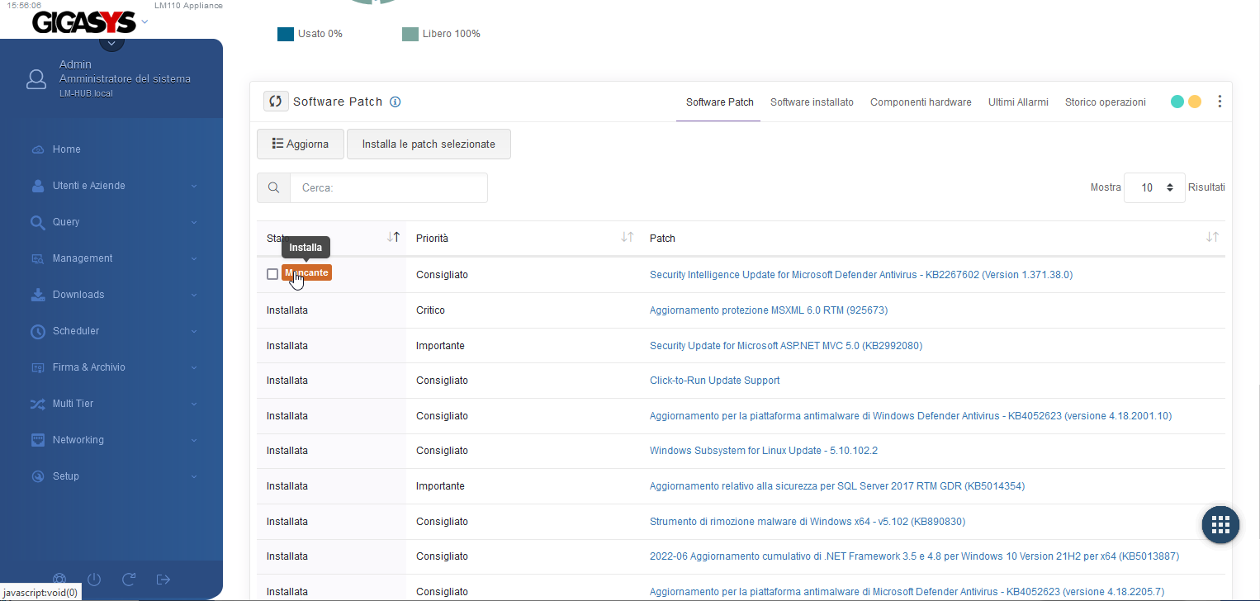1260x601 pixels.
Task: Click the Aggiorna button
Action: 301,144
